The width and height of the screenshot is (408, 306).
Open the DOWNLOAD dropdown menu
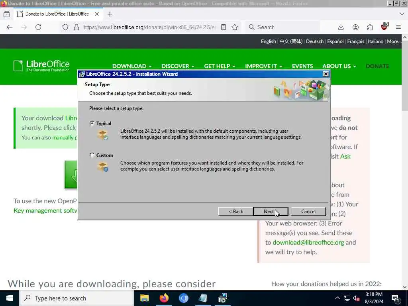coord(132,66)
